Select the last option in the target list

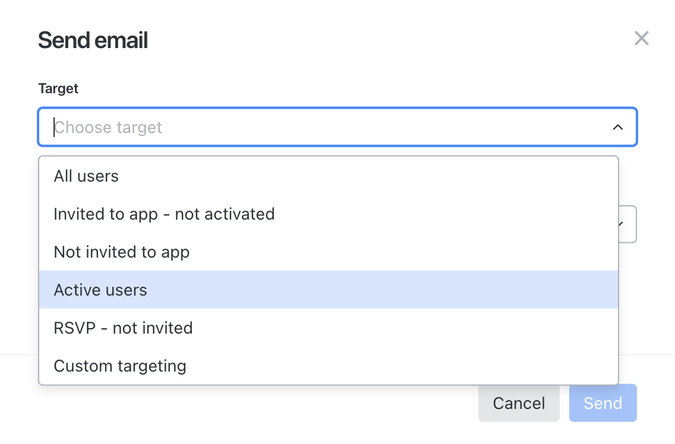329,366
